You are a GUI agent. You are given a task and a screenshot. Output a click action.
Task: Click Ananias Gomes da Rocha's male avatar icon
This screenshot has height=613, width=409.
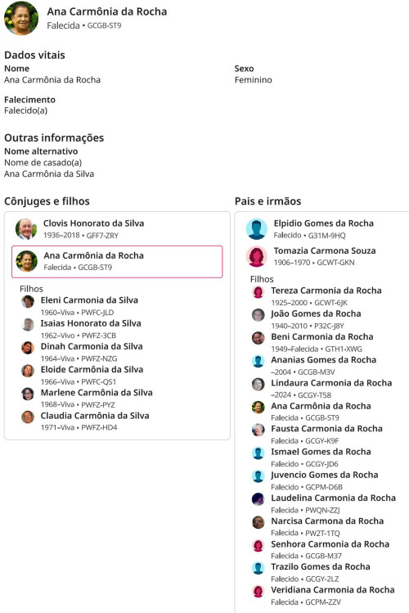click(x=258, y=361)
